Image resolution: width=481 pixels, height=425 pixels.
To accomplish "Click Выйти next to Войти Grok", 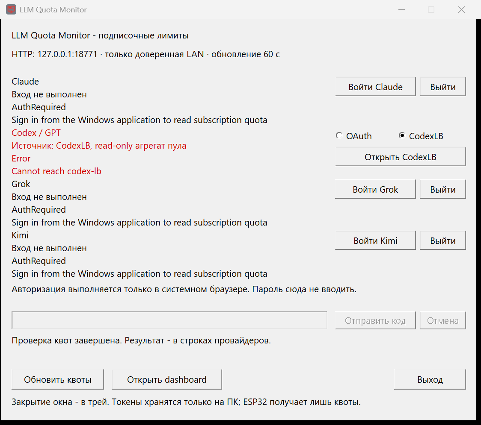I will click(x=442, y=190).
